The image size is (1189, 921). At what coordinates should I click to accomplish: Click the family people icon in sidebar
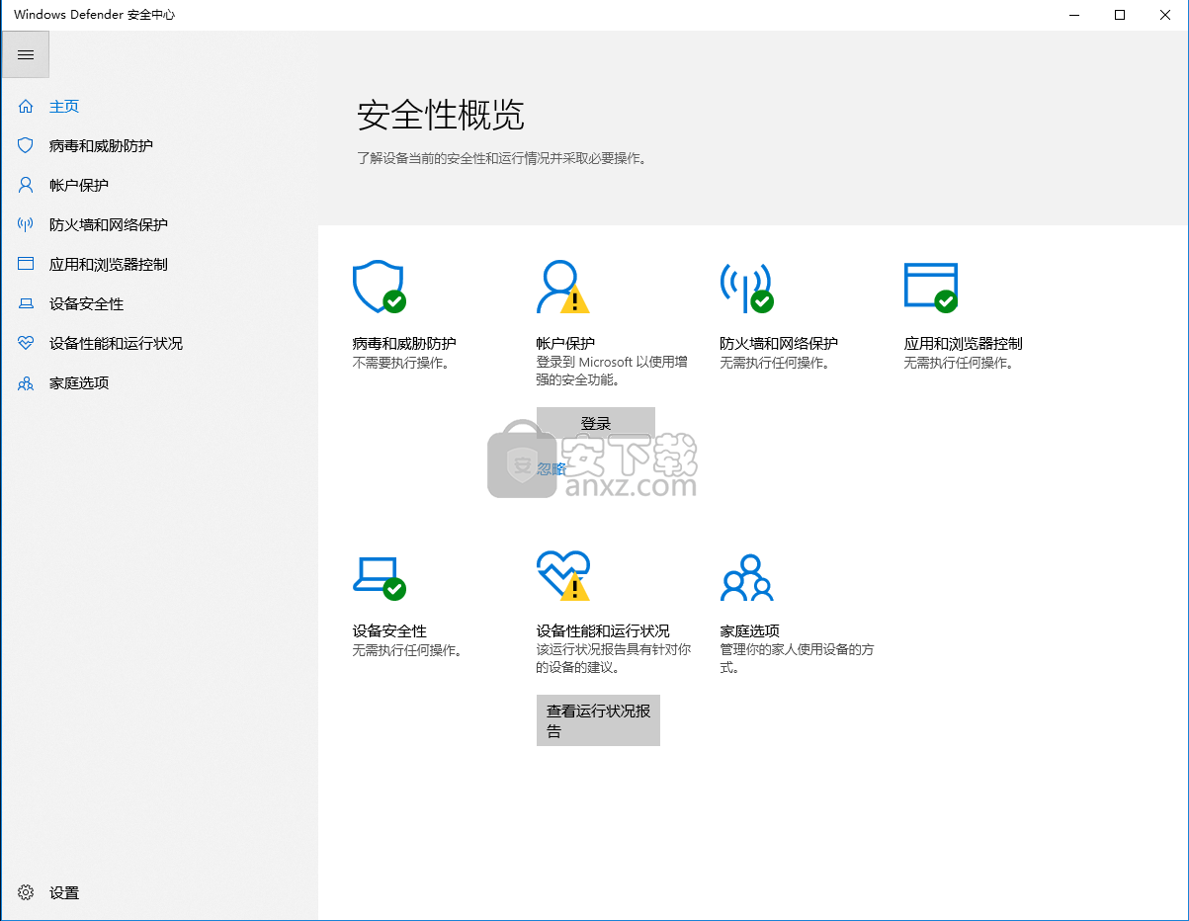pyautogui.click(x=26, y=382)
